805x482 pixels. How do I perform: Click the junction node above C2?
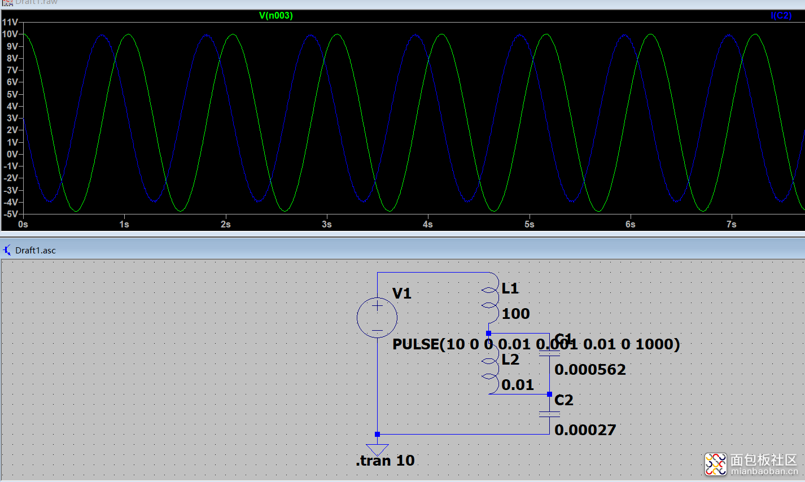click(549, 395)
